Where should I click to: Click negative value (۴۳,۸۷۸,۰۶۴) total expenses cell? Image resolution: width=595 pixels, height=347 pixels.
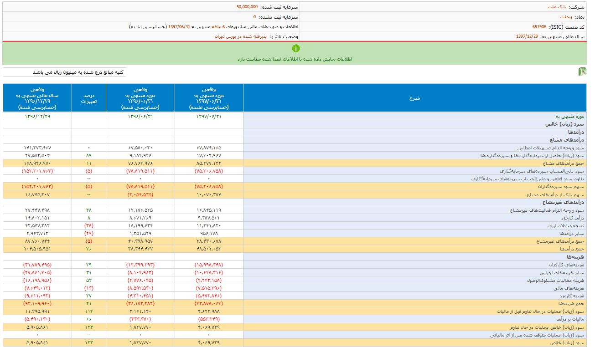coord(209,304)
